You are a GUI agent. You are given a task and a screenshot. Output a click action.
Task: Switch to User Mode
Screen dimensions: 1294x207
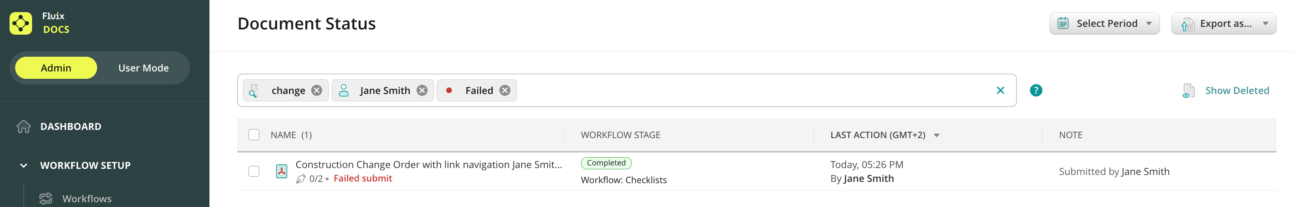143,68
